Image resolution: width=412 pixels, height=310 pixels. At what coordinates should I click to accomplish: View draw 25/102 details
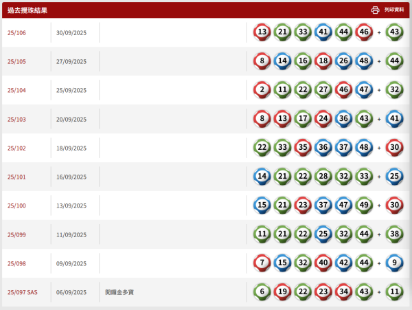point(16,148)
